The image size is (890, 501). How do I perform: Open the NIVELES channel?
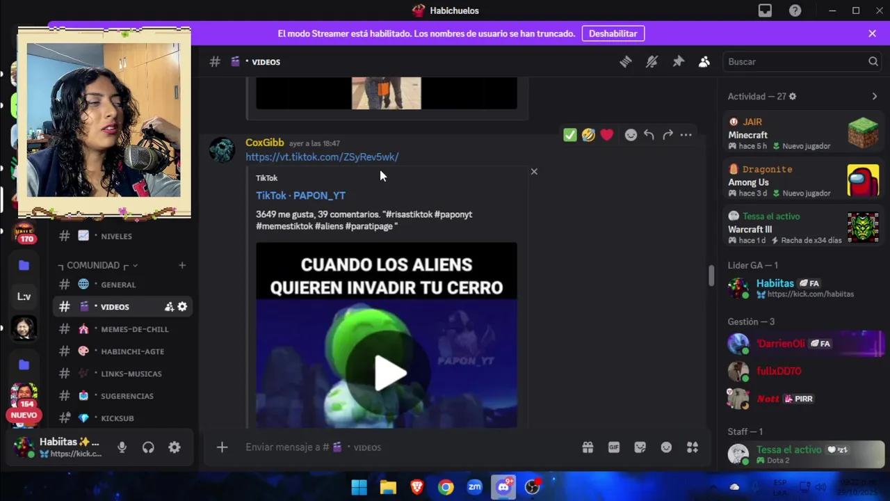124,236
